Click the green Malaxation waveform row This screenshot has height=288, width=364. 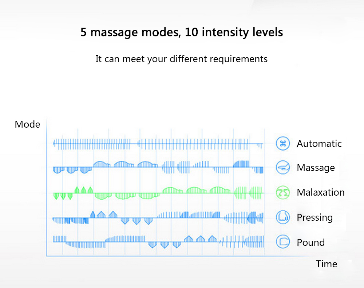pos(157,193)
